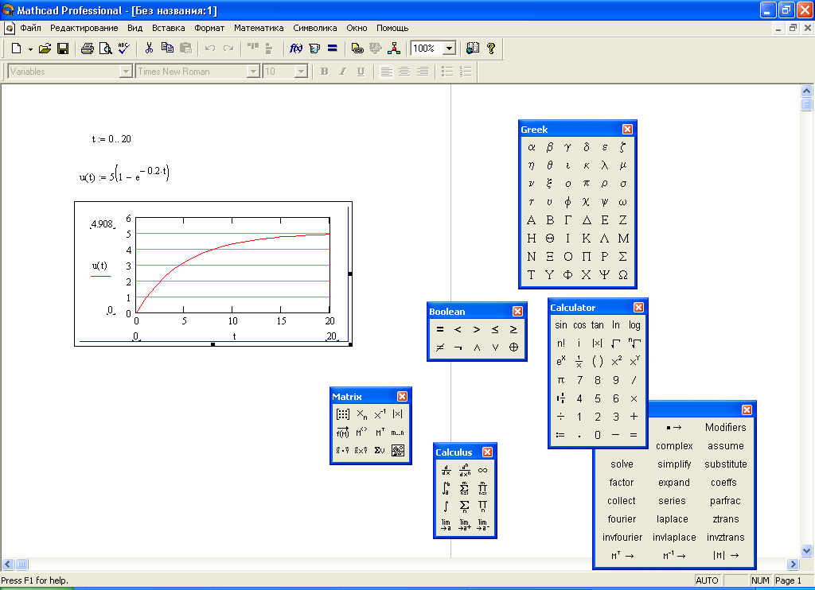Image resolution: width=815 pixels, height=590 pixels.
Task: Click the expand keyword button
Action: (674, 483)
